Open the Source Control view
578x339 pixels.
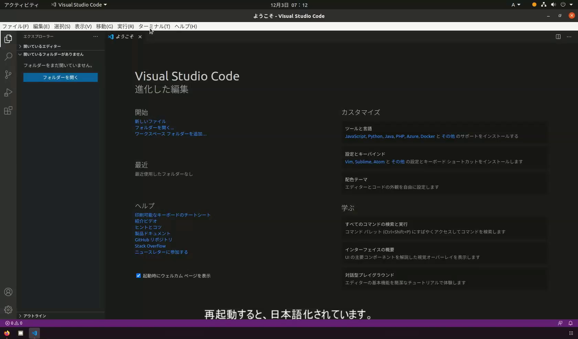click(8, 75)
